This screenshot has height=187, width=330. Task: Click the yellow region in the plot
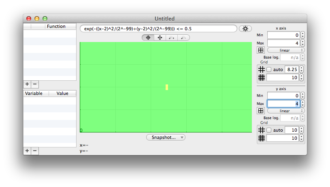167,87
